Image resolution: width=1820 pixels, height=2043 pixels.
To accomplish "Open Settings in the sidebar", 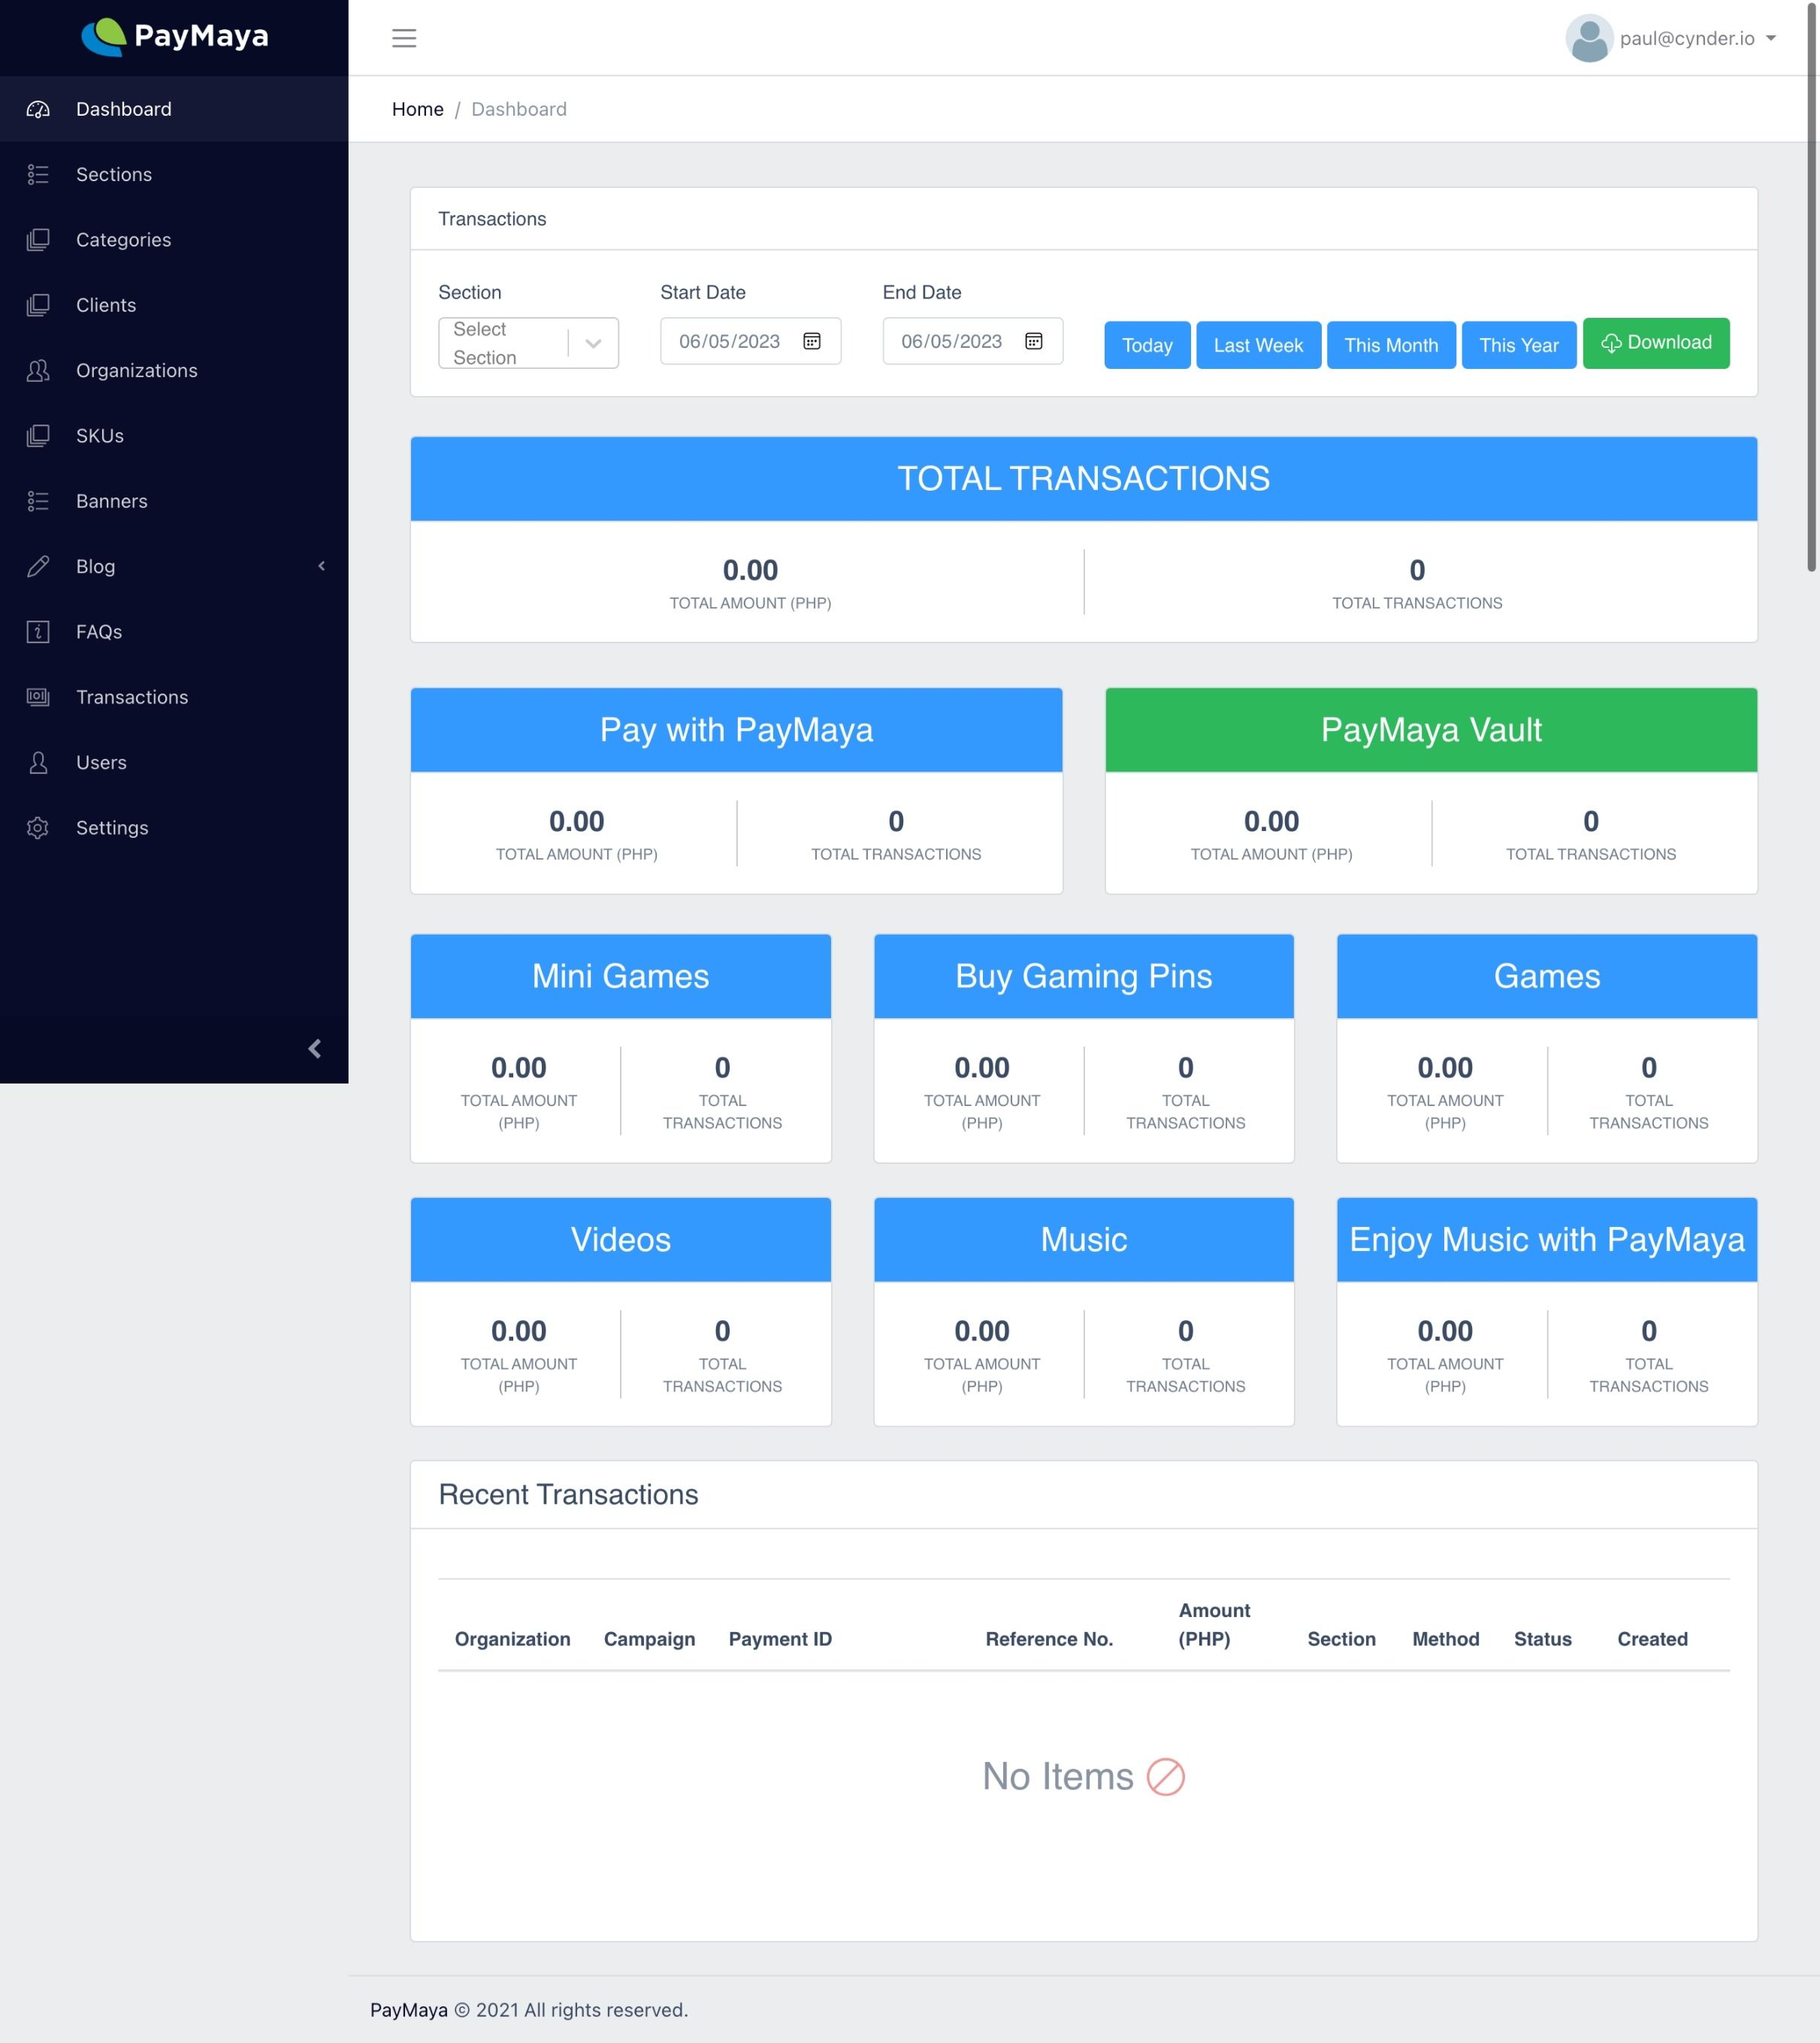I will click(174, 828).
